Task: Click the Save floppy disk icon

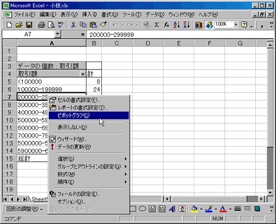Action: (x=29, y=25)
